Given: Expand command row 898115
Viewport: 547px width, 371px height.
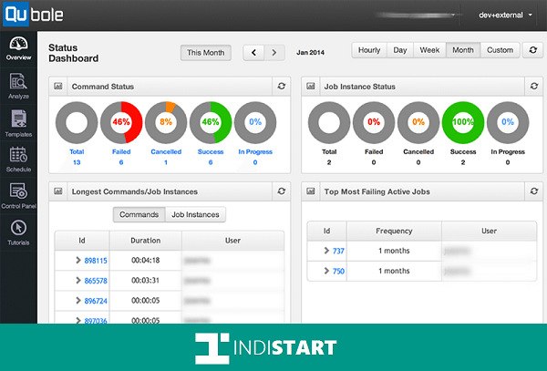Looking at the screenshot, I should [x=78, y=260].
